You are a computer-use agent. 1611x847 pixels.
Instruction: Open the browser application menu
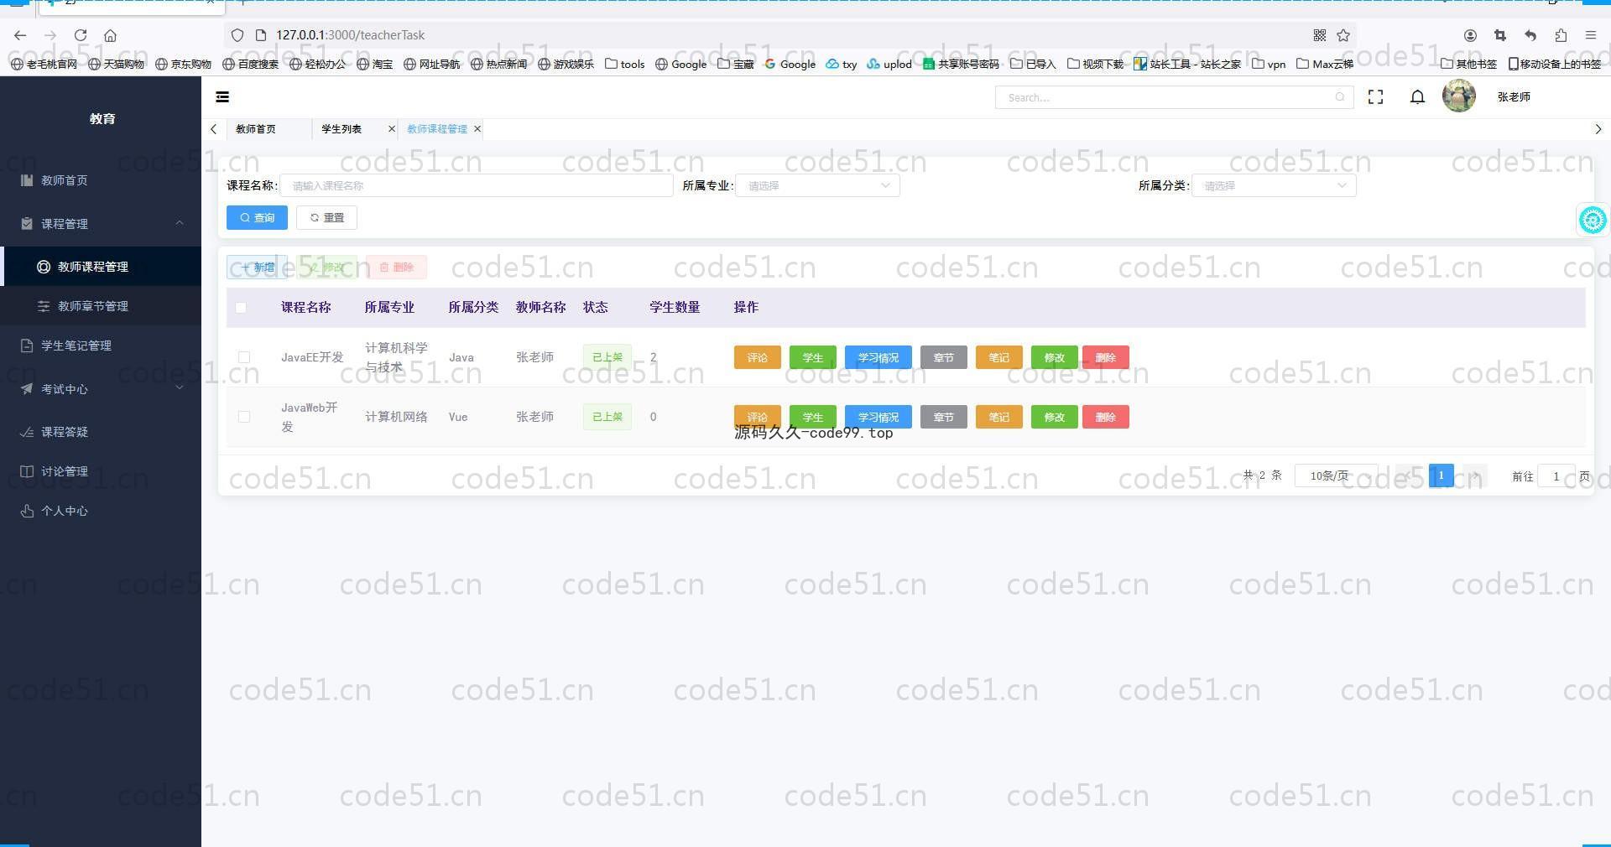[x=1590, y=35]
